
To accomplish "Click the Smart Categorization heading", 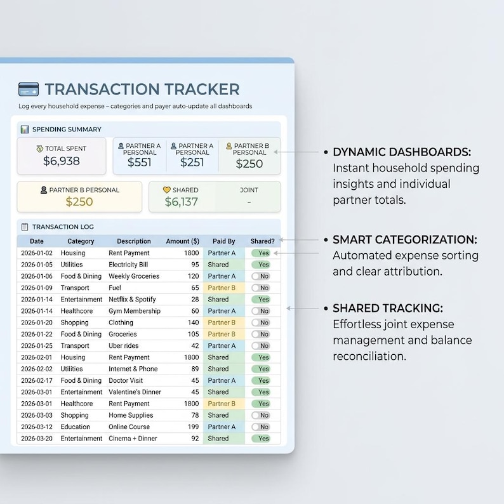I will point(405,239).
